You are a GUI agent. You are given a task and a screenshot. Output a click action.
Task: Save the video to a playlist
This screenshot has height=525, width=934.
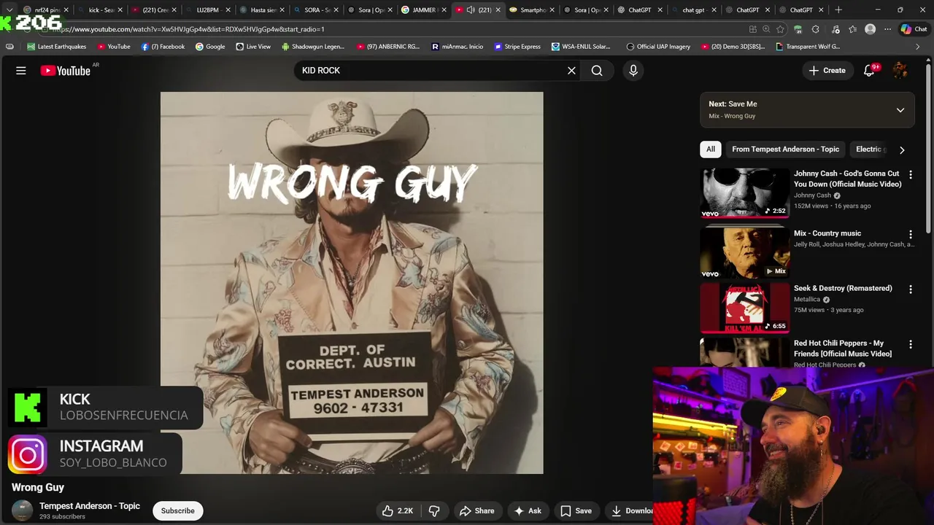(x=576, y=511)
